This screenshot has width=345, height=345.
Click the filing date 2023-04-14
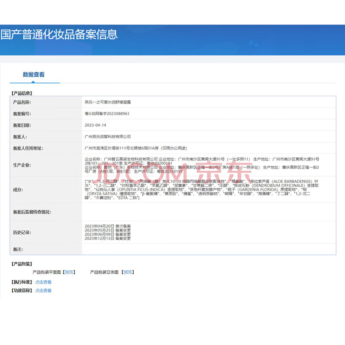click(x=95, y=125)
